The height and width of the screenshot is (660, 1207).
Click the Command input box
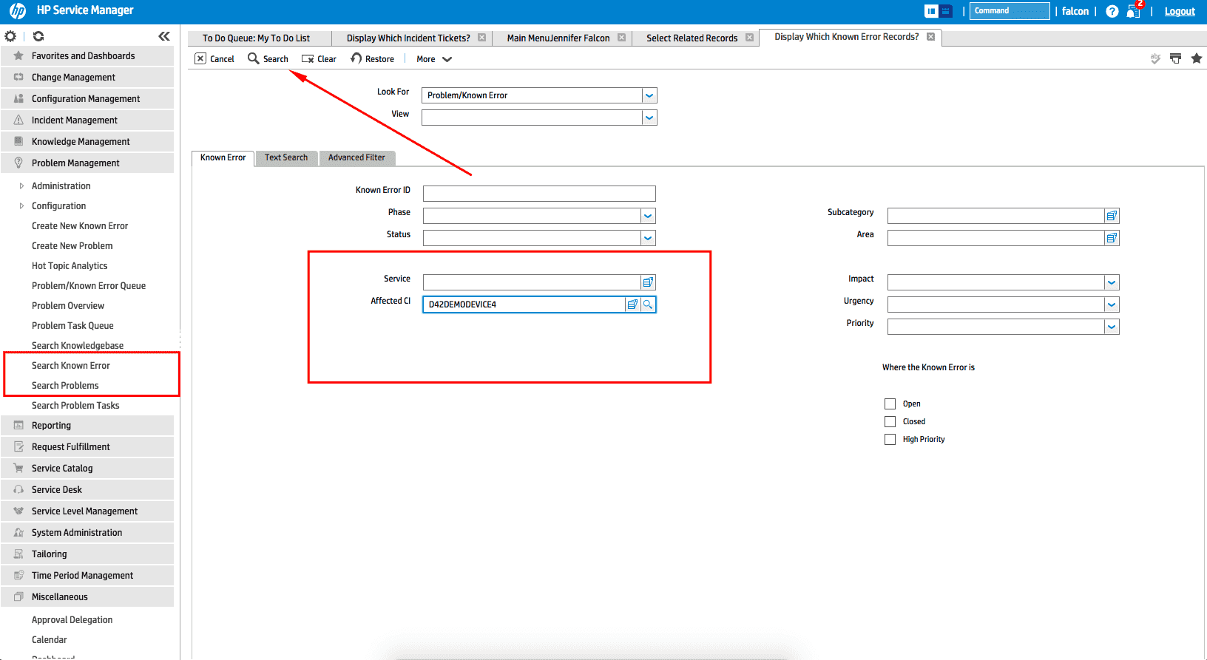point(1010,10)
